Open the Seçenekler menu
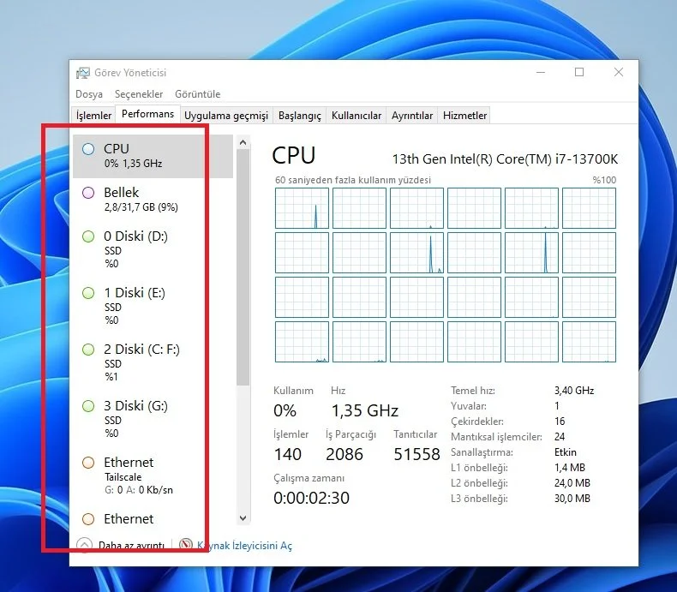Screen dimensions: 677x592 pos(139,94)
